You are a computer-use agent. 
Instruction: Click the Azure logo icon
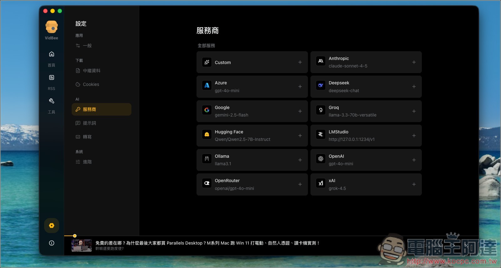(207, 85)
